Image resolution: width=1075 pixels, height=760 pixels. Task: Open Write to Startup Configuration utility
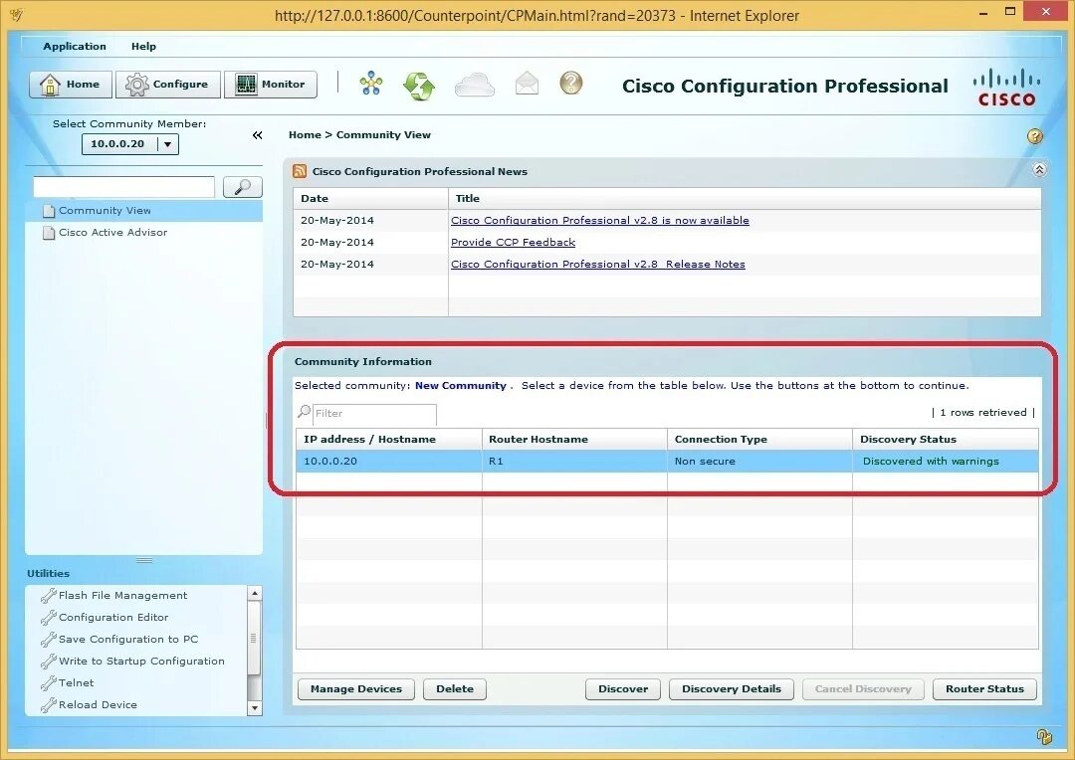pyautogui.click(x=141, y=662)
